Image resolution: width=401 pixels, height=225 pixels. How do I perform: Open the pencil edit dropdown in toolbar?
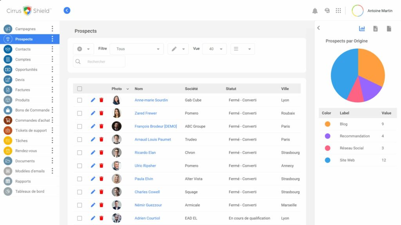tap(178, 49)
